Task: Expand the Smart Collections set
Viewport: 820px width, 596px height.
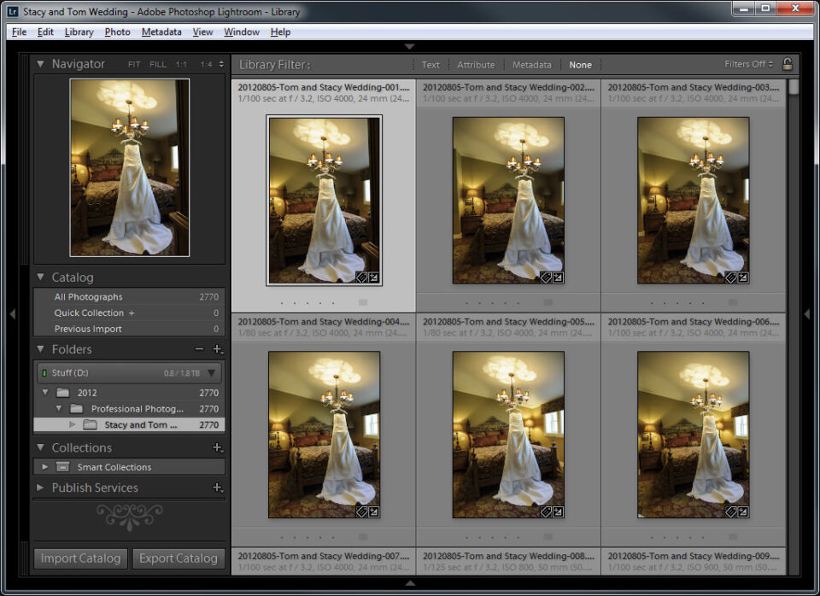Action: (44, 467)
